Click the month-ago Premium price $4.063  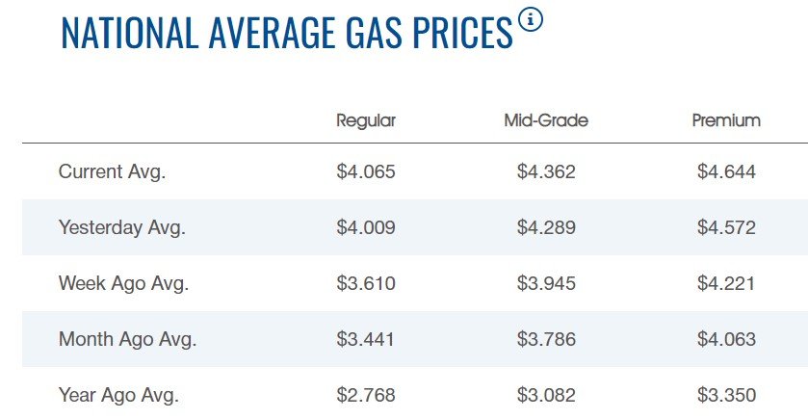click(726, 339)
